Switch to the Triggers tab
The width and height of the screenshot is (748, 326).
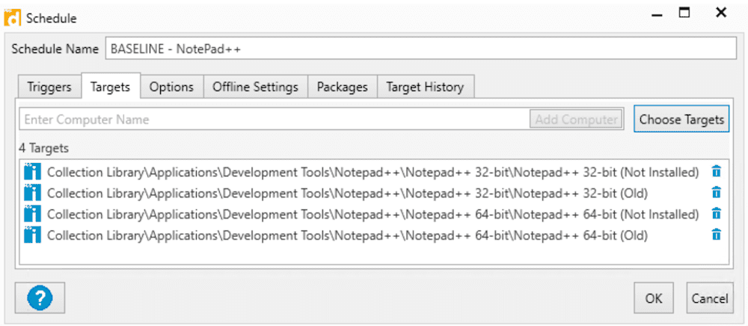pyautogui.click(x=49, y=87)
